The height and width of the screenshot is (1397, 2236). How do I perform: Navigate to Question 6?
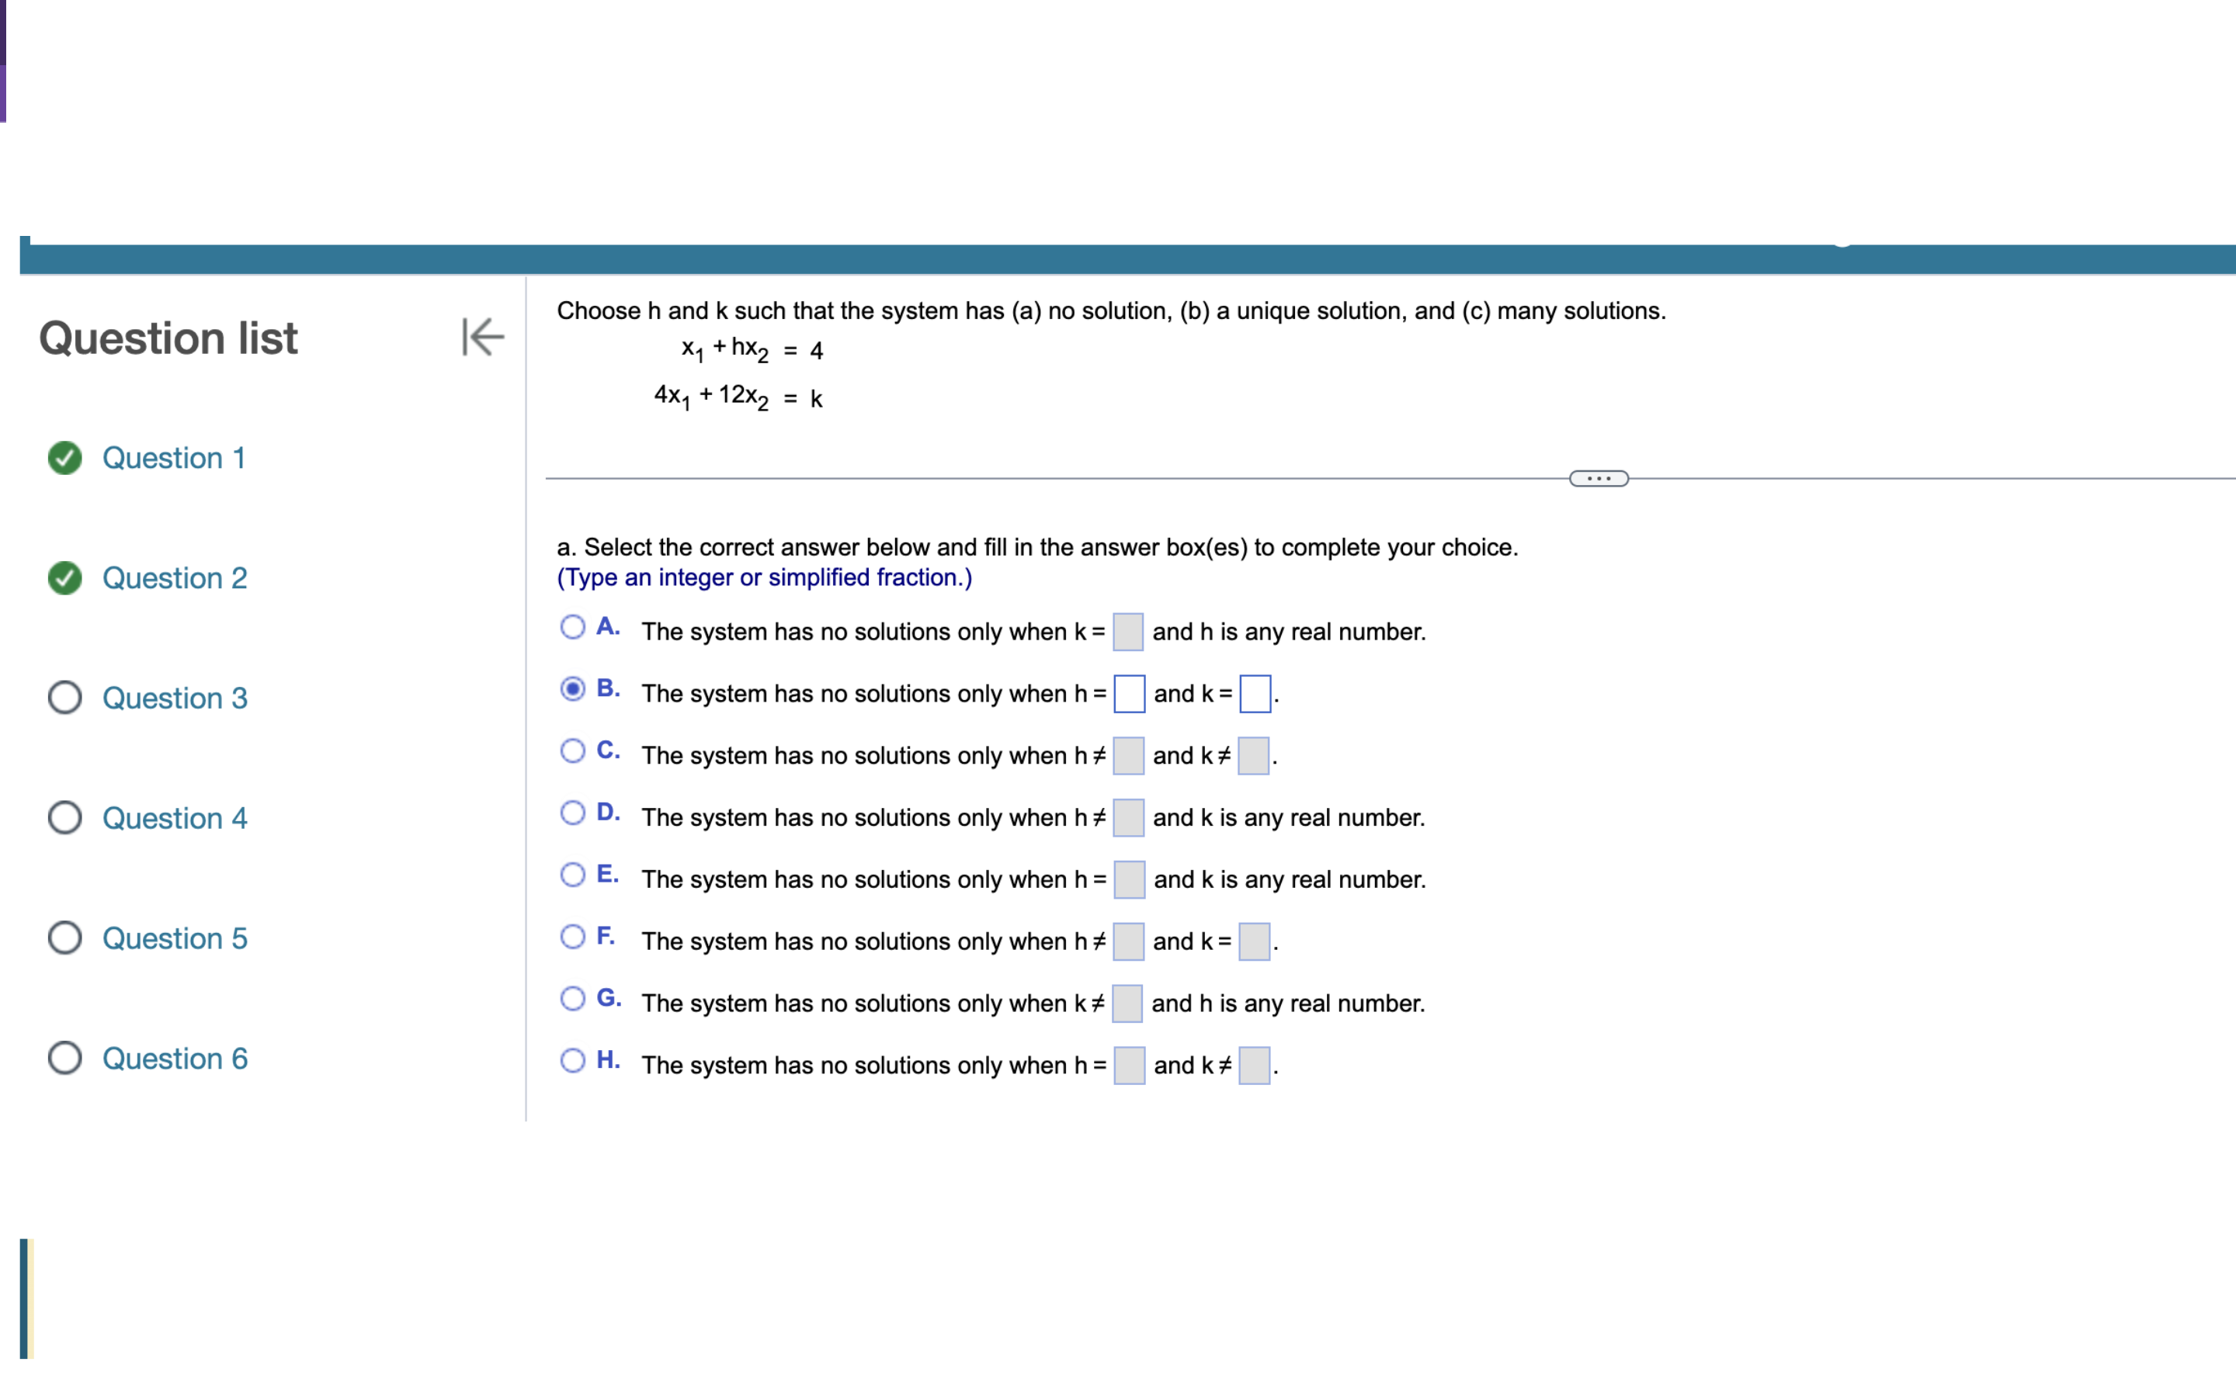[175, 1058]
